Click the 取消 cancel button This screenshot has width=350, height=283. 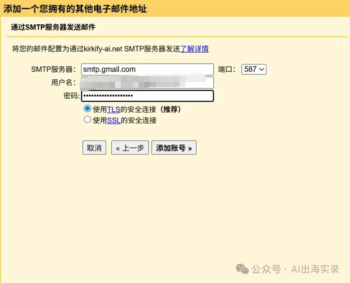point(94,147)
